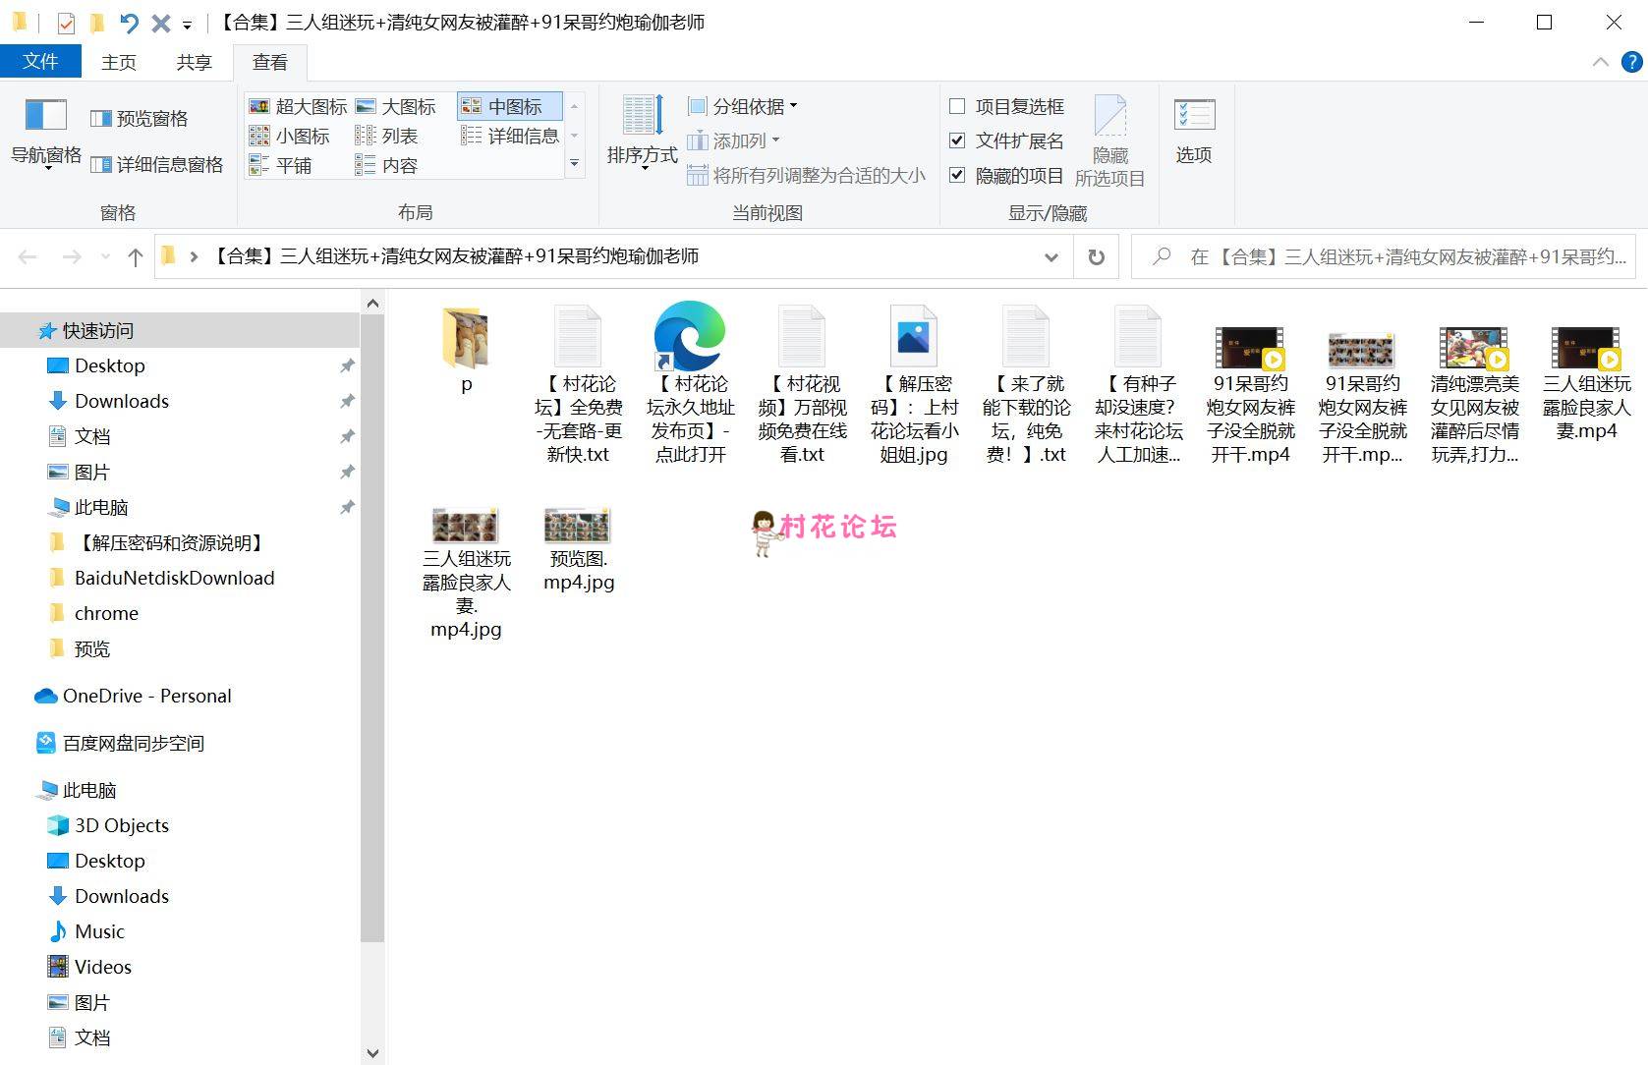Image resolution: width=1648 pixels, height=1065 pixels.
Task: Enable the 项目复选框 checkbox
Action: click(957, 106)
